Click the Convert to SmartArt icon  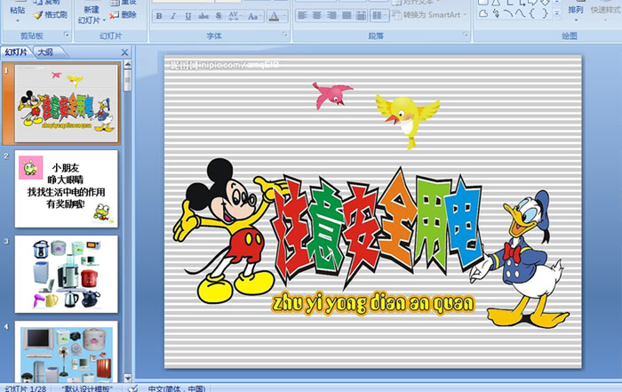(x=396, y=15)
